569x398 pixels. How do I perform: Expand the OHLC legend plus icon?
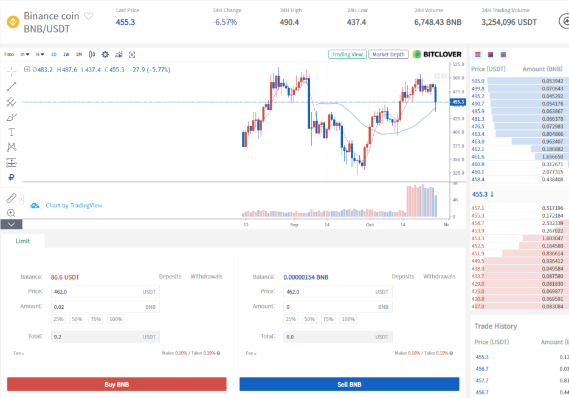tap(27, 69)
